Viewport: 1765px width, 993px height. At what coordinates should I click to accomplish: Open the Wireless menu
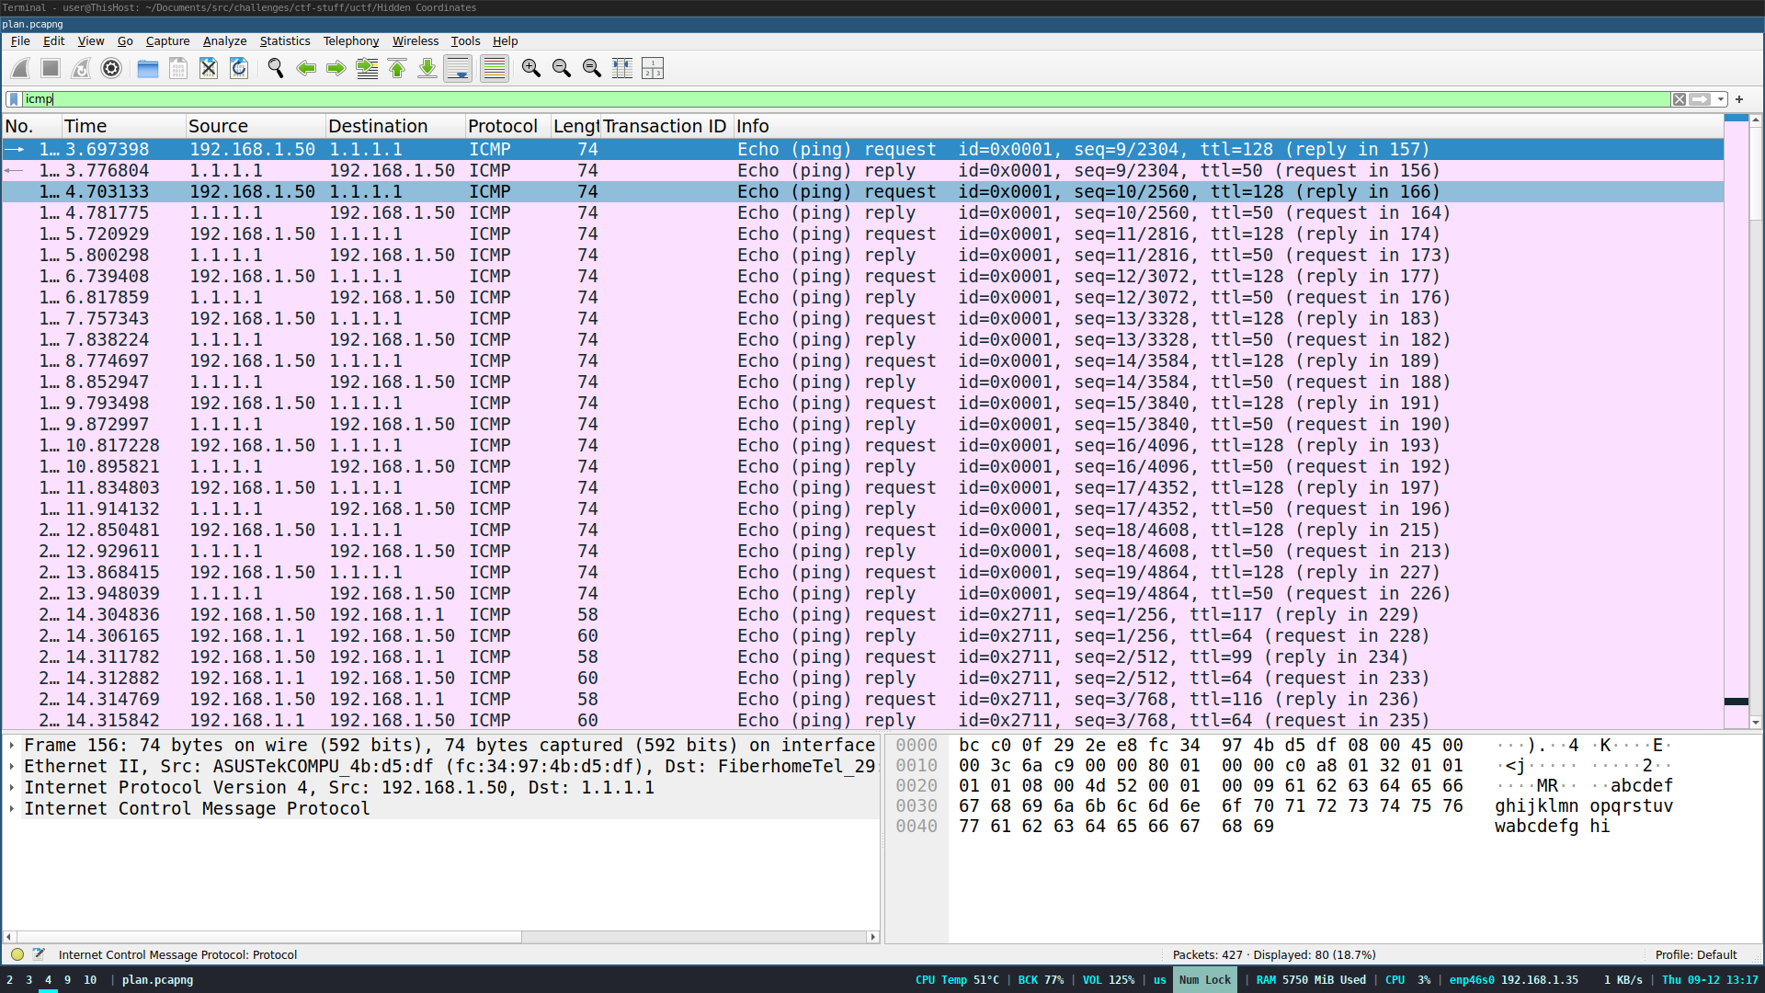(x=416, y=41)
